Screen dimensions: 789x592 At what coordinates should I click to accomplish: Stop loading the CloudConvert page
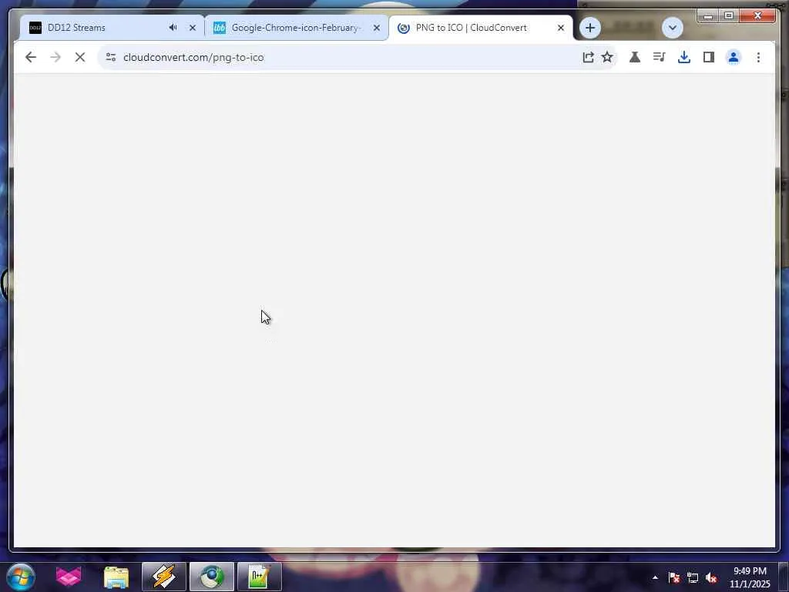80,57
